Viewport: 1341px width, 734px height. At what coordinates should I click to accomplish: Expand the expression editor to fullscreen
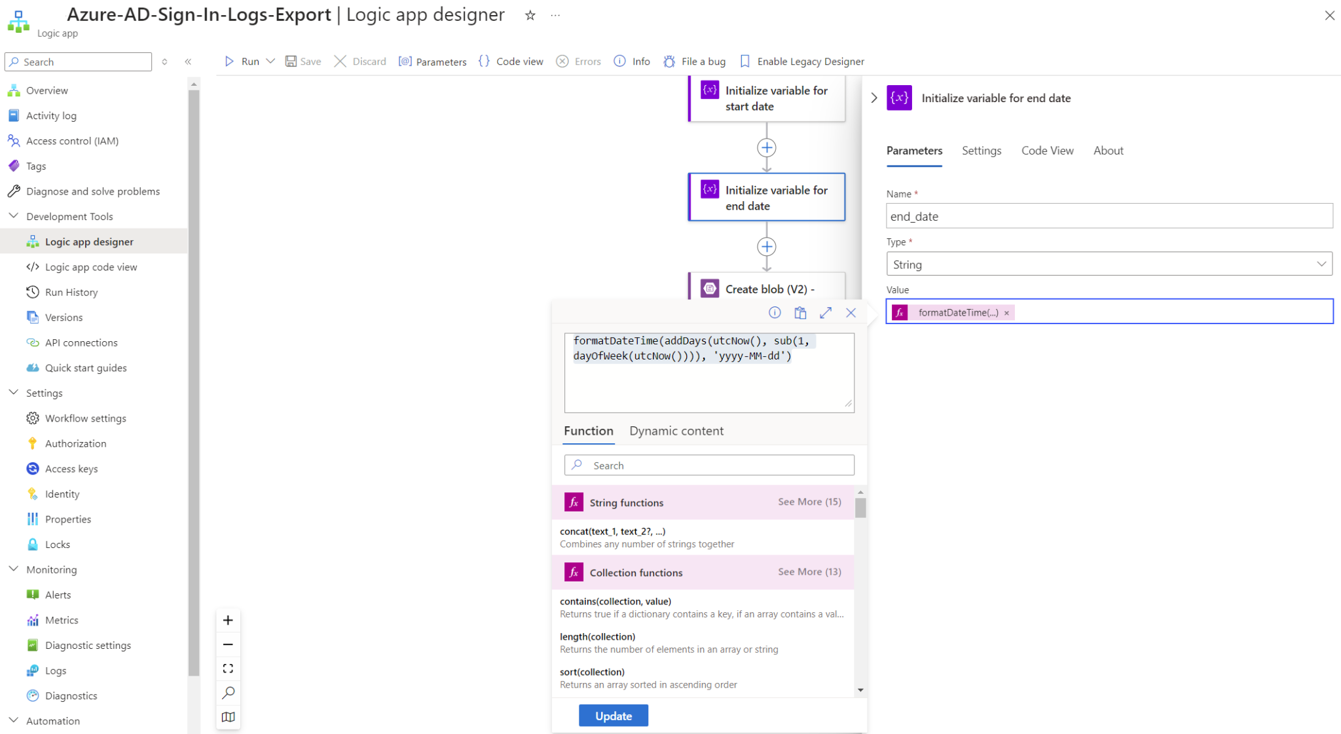click(826, 313)
